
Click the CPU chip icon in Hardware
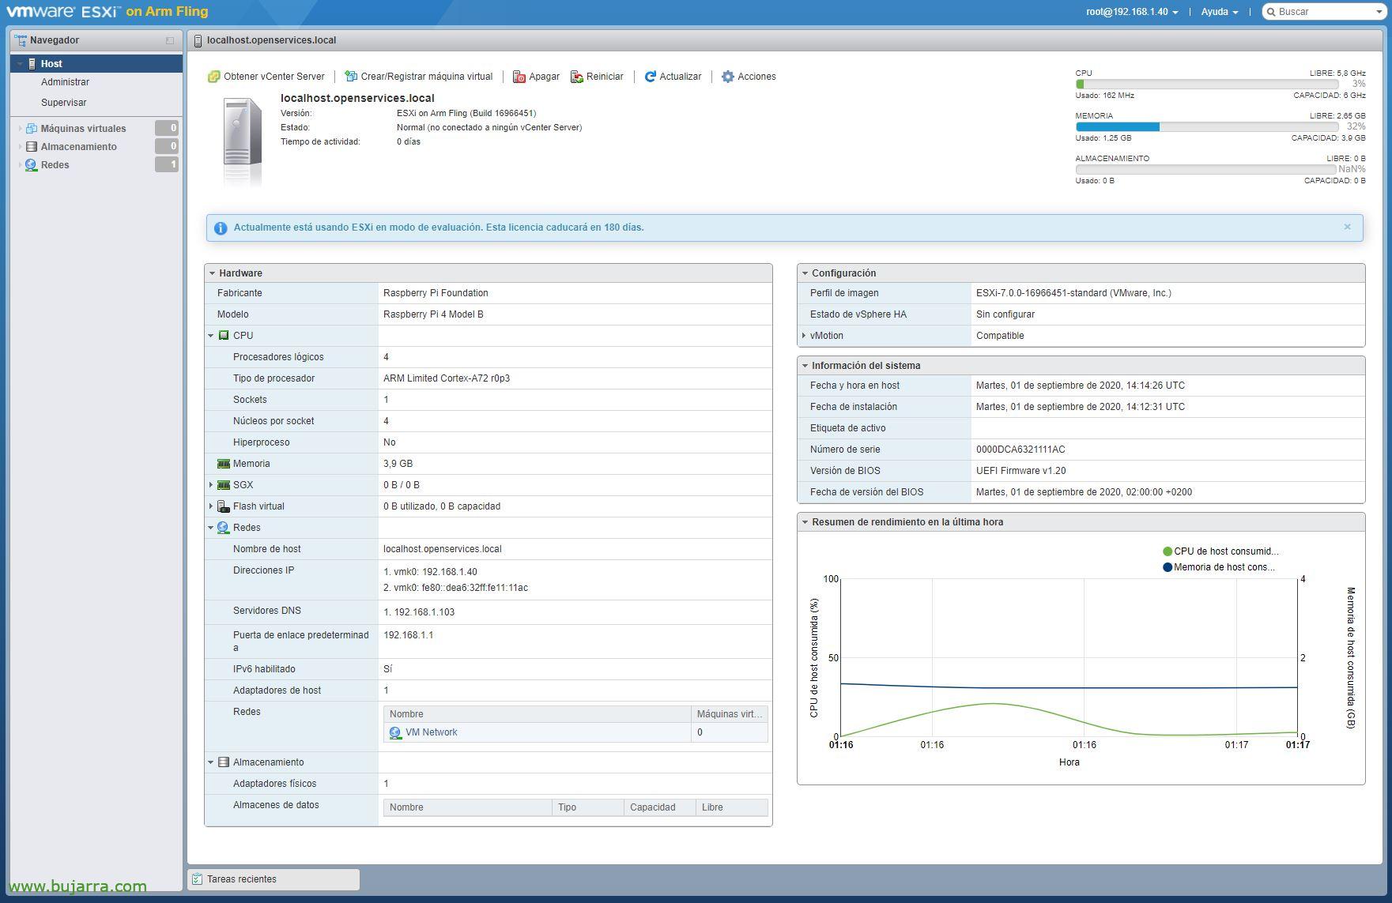pos(224,336)
